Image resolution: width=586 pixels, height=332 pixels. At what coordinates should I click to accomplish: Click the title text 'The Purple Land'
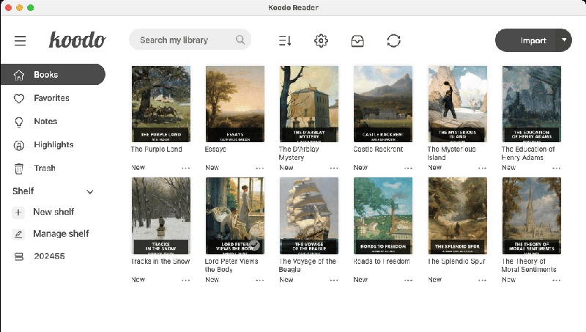pos(156,150)
